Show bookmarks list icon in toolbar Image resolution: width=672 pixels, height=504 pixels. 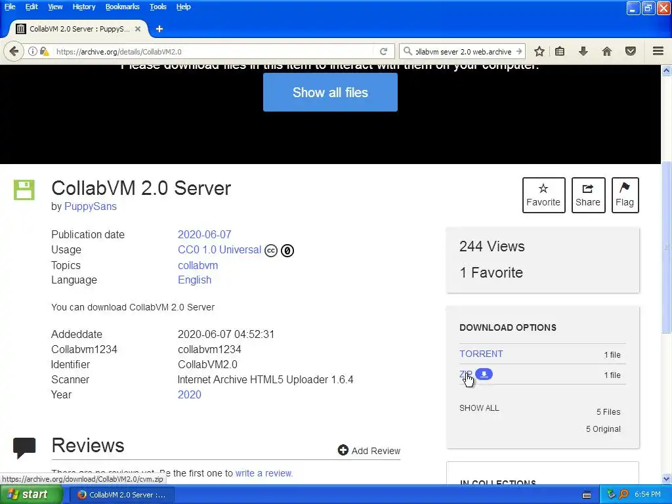(x=560, y=51)
